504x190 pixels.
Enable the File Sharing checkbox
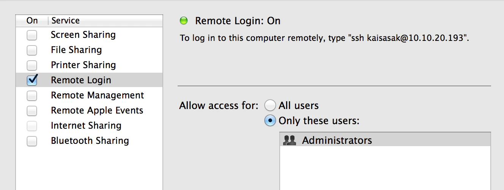pos(32,50)
